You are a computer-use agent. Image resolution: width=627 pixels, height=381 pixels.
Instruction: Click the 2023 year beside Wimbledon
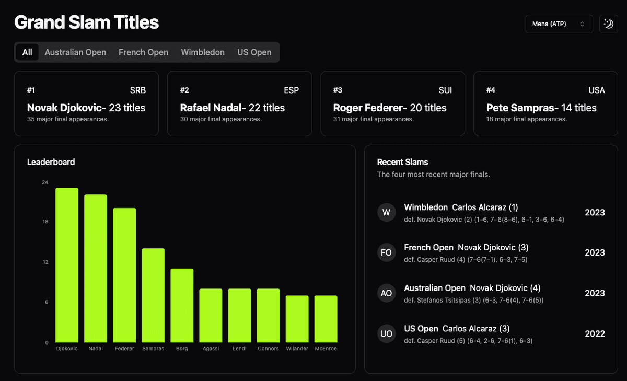pyautogui.click(x=595, y=212)
